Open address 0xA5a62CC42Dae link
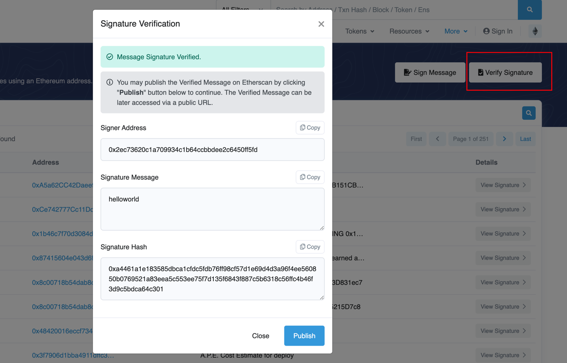 pyautogui.click(x=62, y=185)
